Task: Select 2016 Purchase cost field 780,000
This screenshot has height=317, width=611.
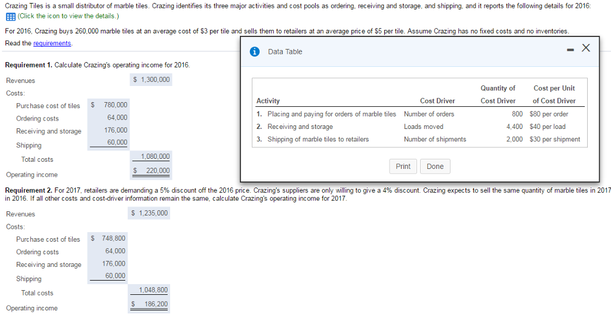Action: click(x=108, y=105)
